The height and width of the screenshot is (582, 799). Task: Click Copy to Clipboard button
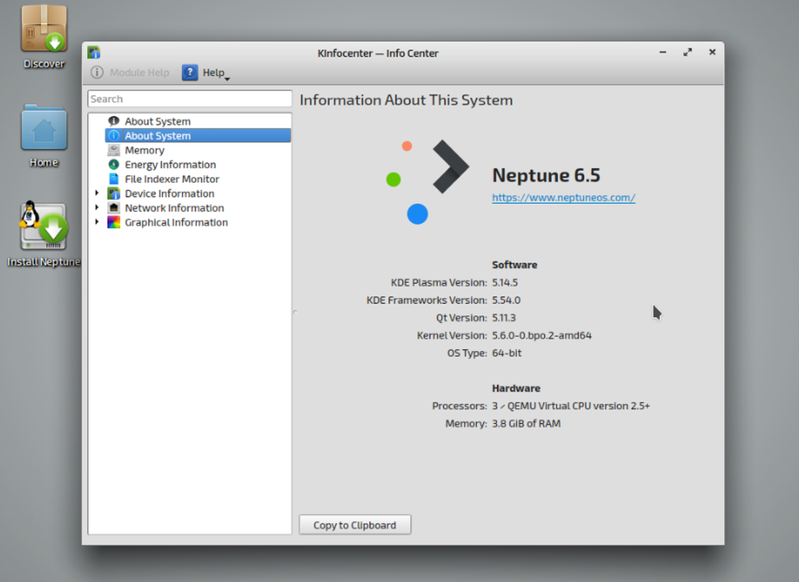355,525
